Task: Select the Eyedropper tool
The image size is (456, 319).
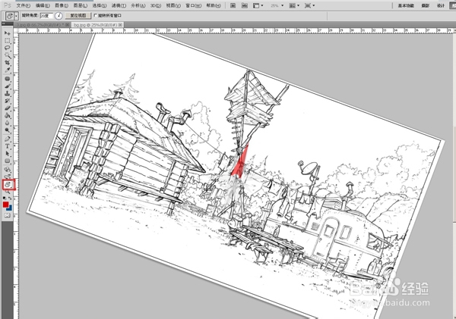Action: [x=8, y=70]
